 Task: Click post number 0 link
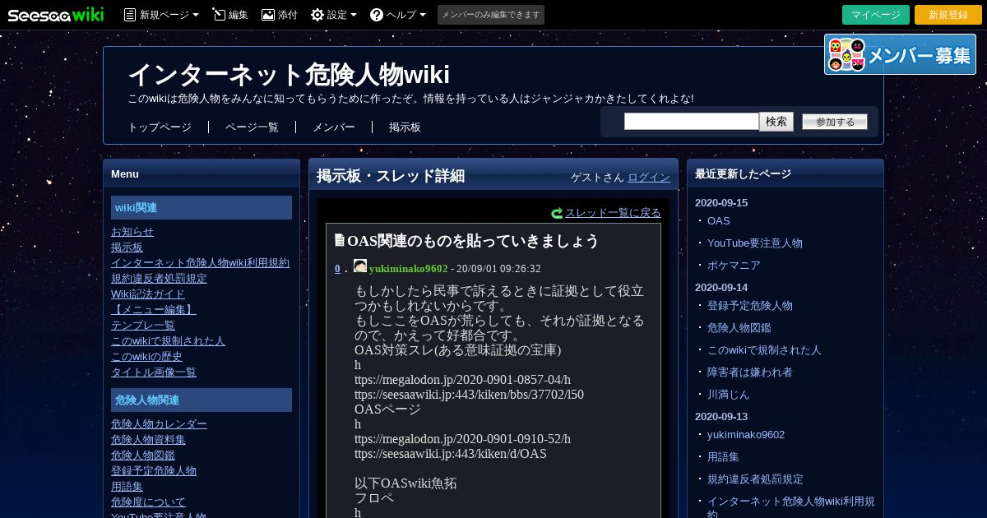pos(337,269)
